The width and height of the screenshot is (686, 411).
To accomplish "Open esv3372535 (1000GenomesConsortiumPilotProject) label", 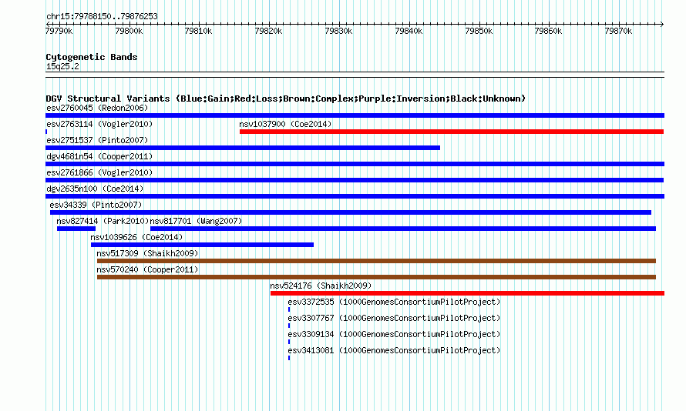I will point(394,302).
